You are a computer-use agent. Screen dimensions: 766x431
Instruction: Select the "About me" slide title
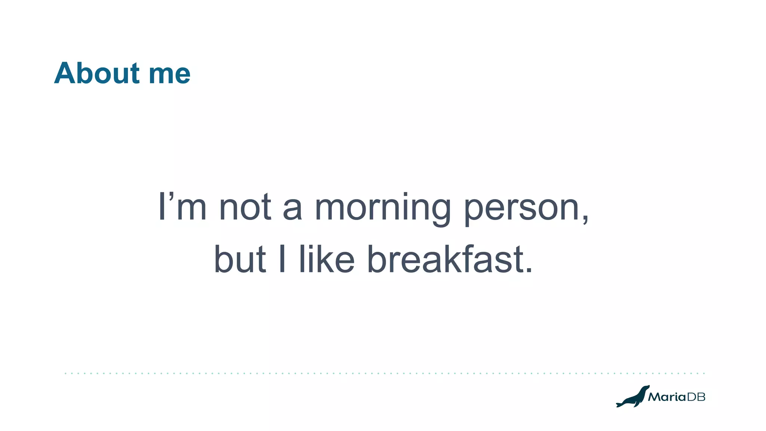coord(122,73)
